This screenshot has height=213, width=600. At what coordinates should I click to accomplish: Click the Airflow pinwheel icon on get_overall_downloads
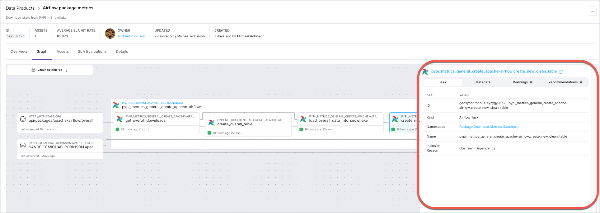[x=120, y=119]
